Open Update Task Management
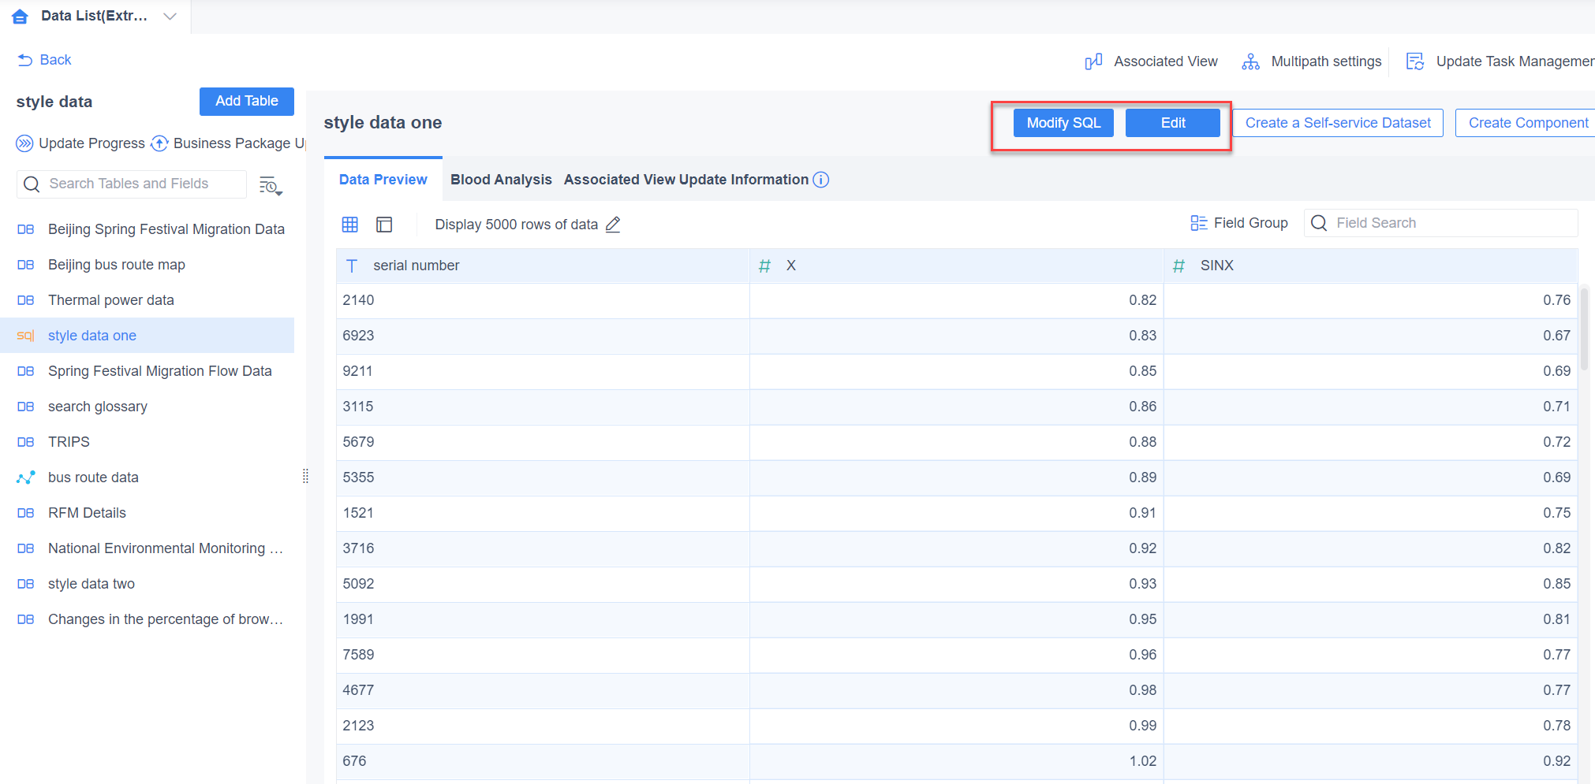 [x=1500, y=61]
